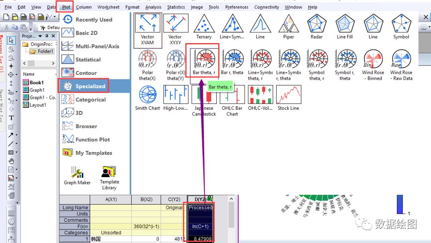The image size is (431, 243).
Task: Open the 3D plot category
Action: 94,113
